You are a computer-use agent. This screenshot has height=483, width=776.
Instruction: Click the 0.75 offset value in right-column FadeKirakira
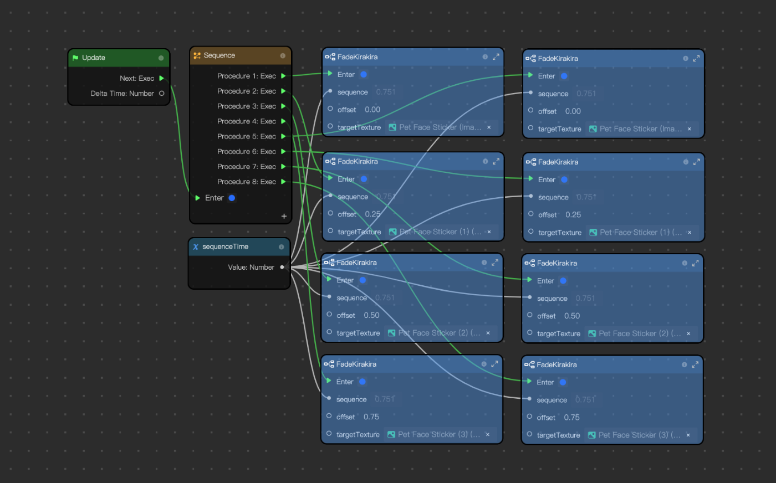coord(571,418)
